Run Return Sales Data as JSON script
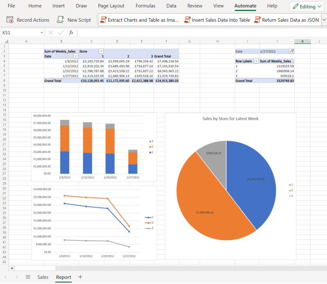Image resolution: width=327 pixels, height=284 pixels. [287, 20]
